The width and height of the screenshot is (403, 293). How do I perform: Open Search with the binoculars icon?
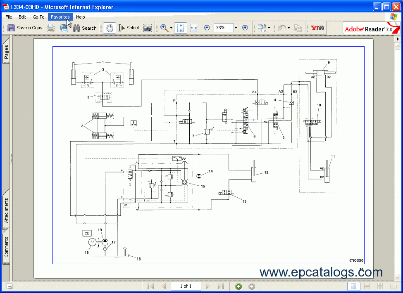(85, 28)
